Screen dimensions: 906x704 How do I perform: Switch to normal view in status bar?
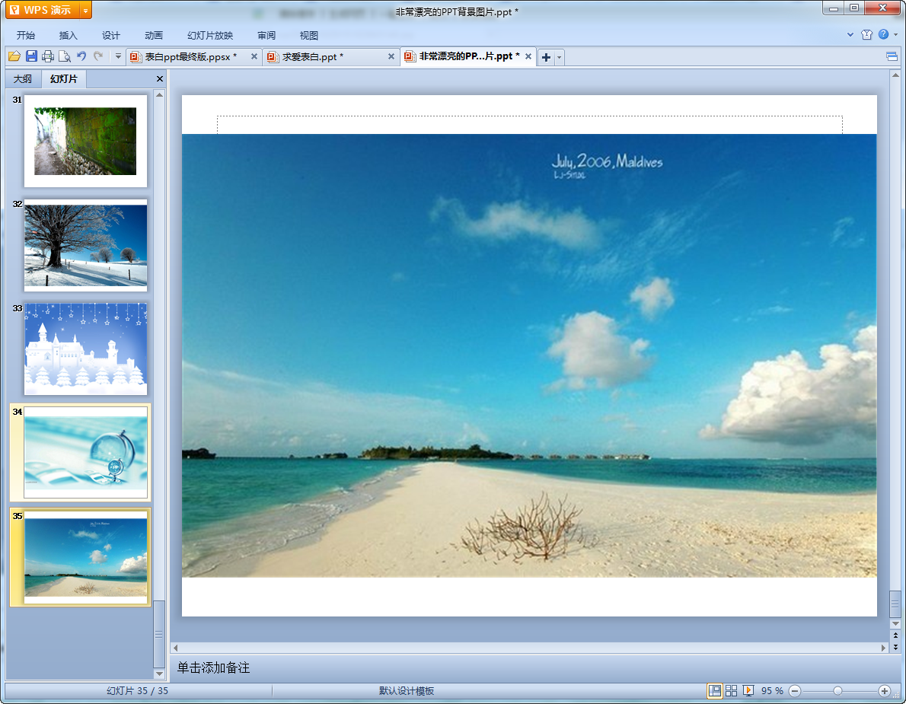715,691
